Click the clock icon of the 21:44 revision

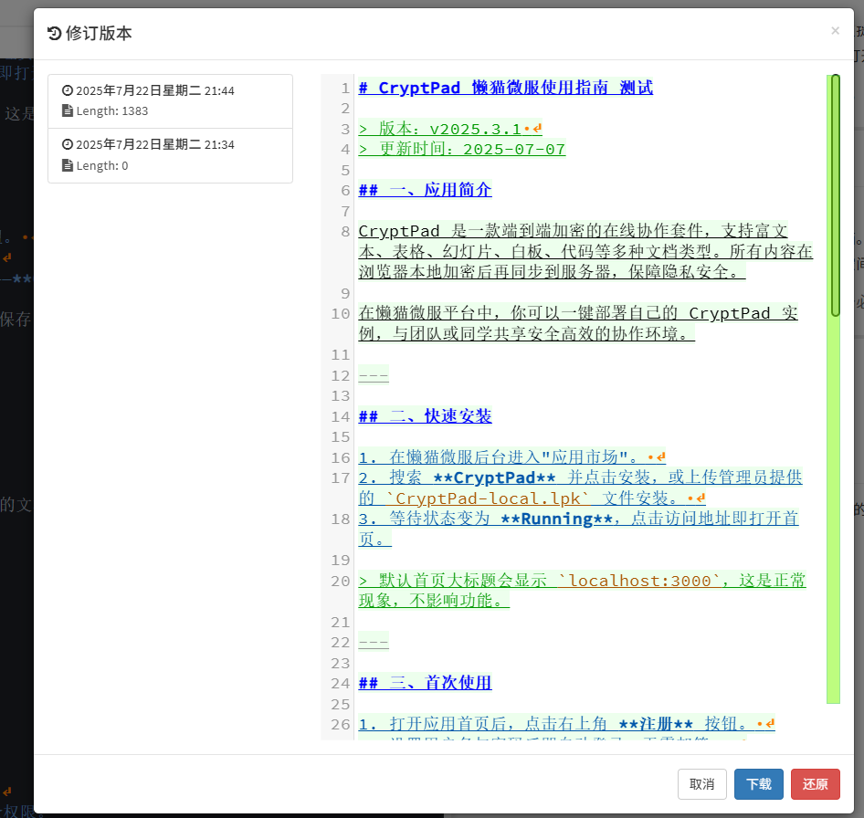68,90
